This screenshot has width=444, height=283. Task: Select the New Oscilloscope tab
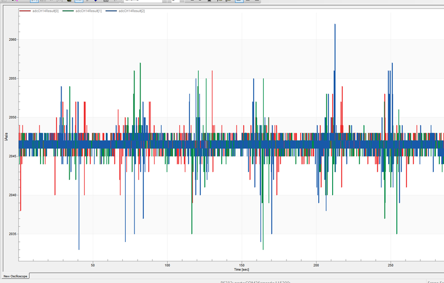(15, 276)
